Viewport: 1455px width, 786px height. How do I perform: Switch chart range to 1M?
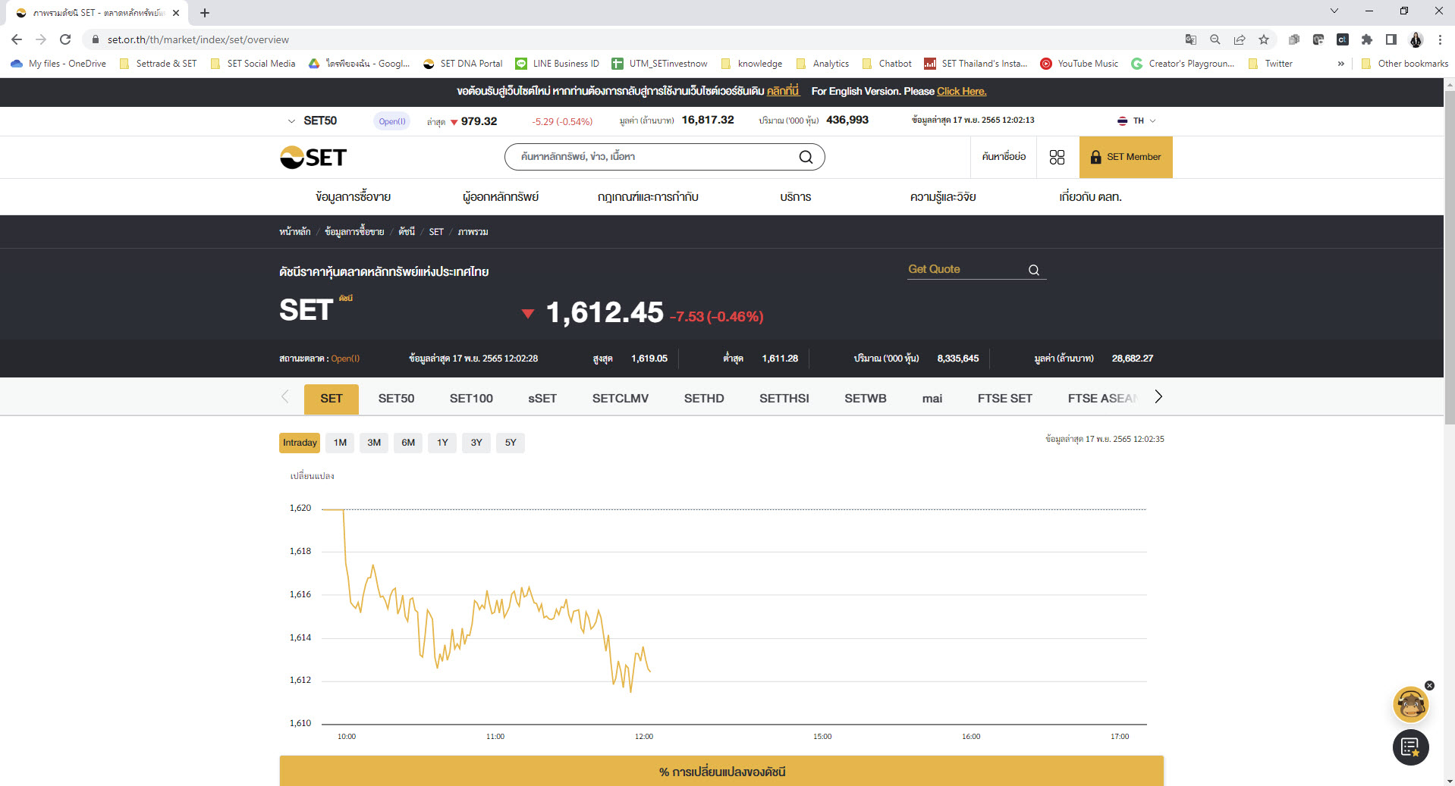click(340, 443)
